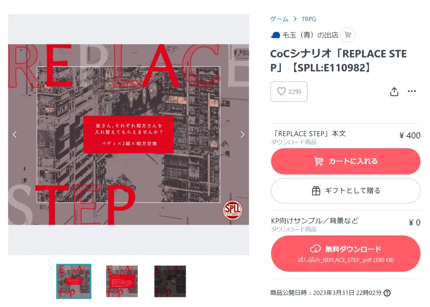This screenshot has width=430, height=307.
Task: Open the ゲーム category breadcrumb
Action: click(279, 19)
